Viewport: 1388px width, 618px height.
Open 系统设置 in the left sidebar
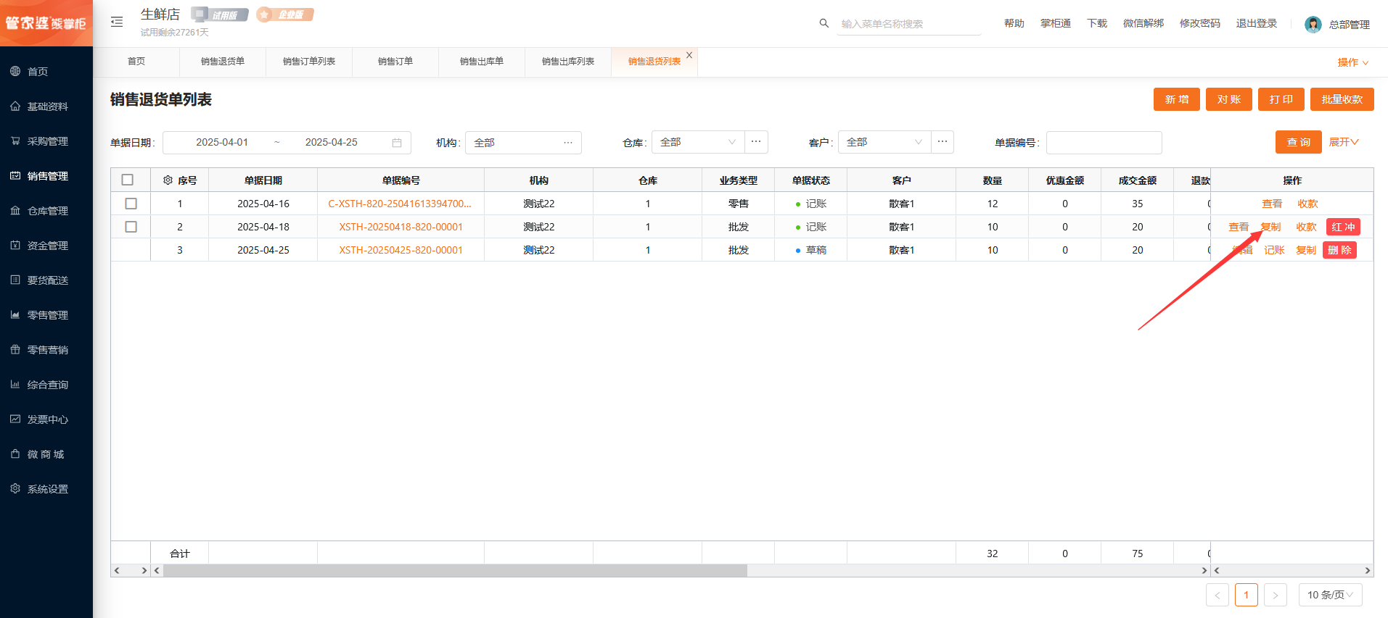pos(46,489)
